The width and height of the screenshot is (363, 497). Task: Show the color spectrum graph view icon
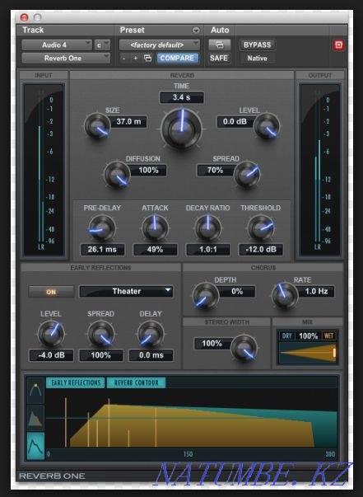tap(35, 417)
